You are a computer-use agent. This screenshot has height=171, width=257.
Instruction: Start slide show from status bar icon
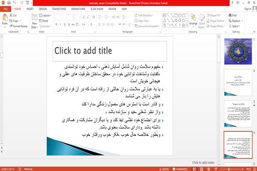click(216, 169)
